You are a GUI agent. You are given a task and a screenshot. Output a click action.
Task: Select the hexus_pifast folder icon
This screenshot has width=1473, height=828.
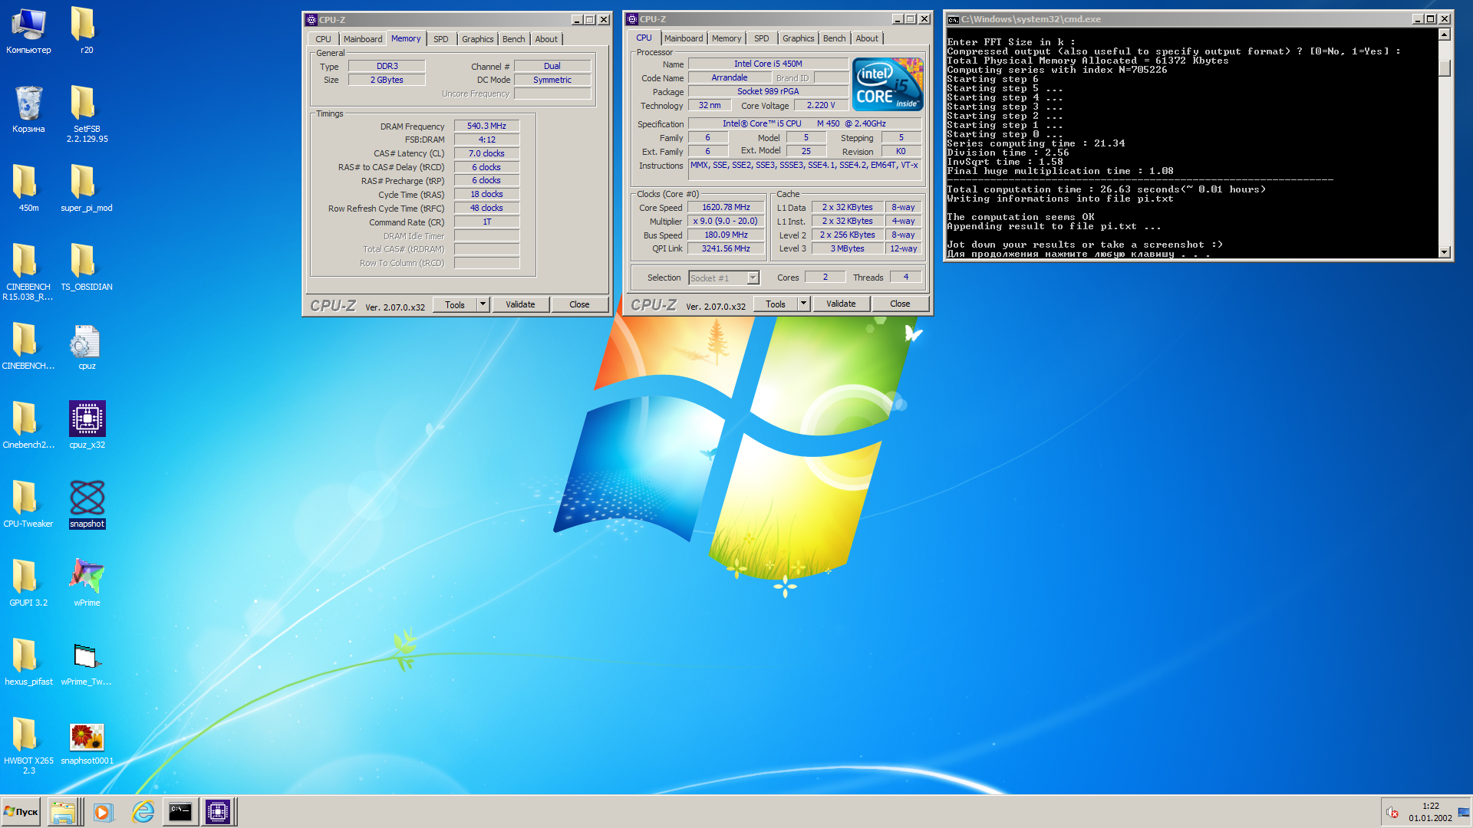[x=28, y=662]
